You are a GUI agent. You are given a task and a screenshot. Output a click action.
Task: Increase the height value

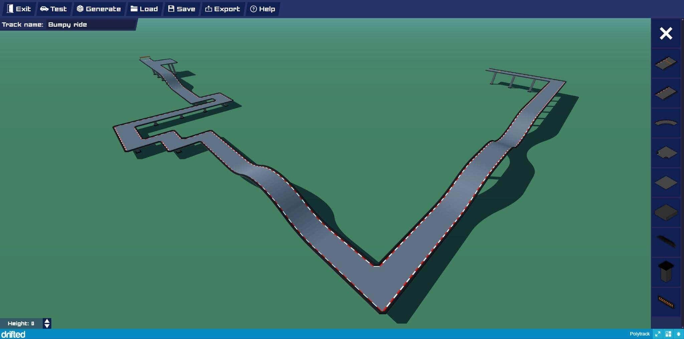click(47, 320)
